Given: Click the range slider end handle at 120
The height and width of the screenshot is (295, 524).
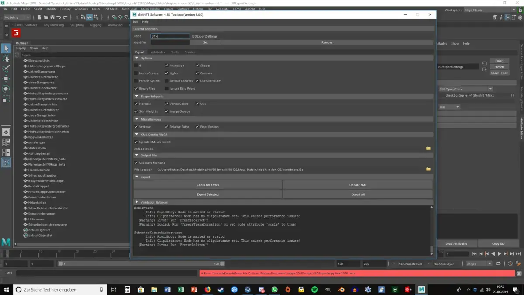Looking at the screenshot, I should (222, 264).
